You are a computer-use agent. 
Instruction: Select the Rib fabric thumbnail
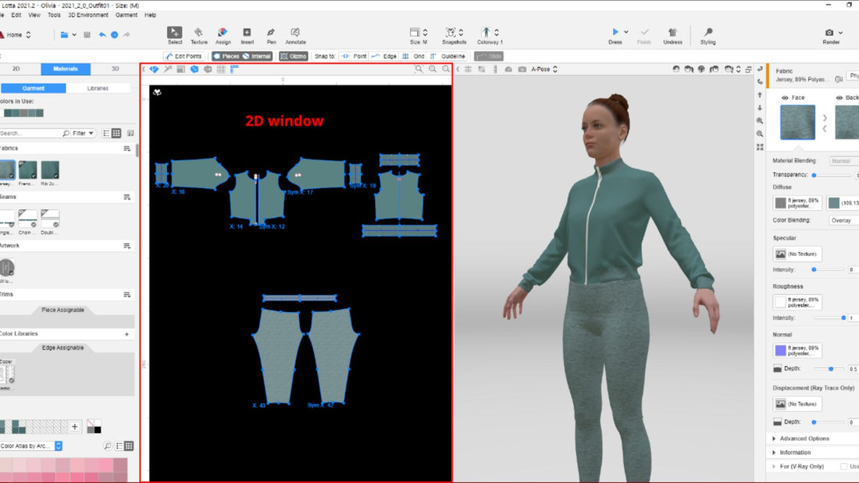click(x=50, y=170)
